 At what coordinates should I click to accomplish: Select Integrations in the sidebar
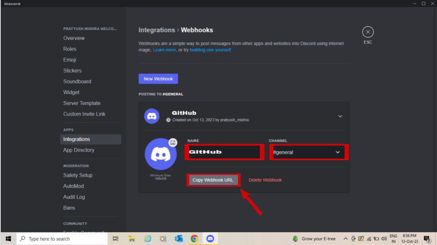click(90, 139)
